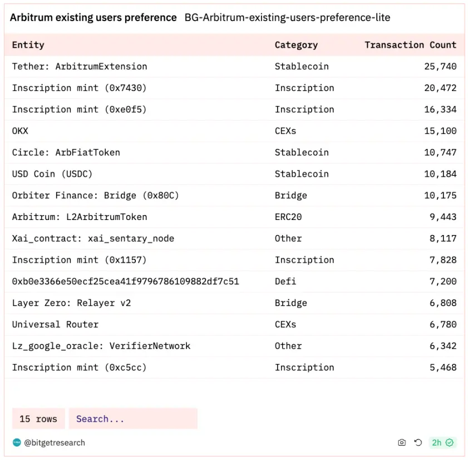Click the green 2h freshness badge
The width and height of the screenshot is (468, 460).
tap(443, 443)
